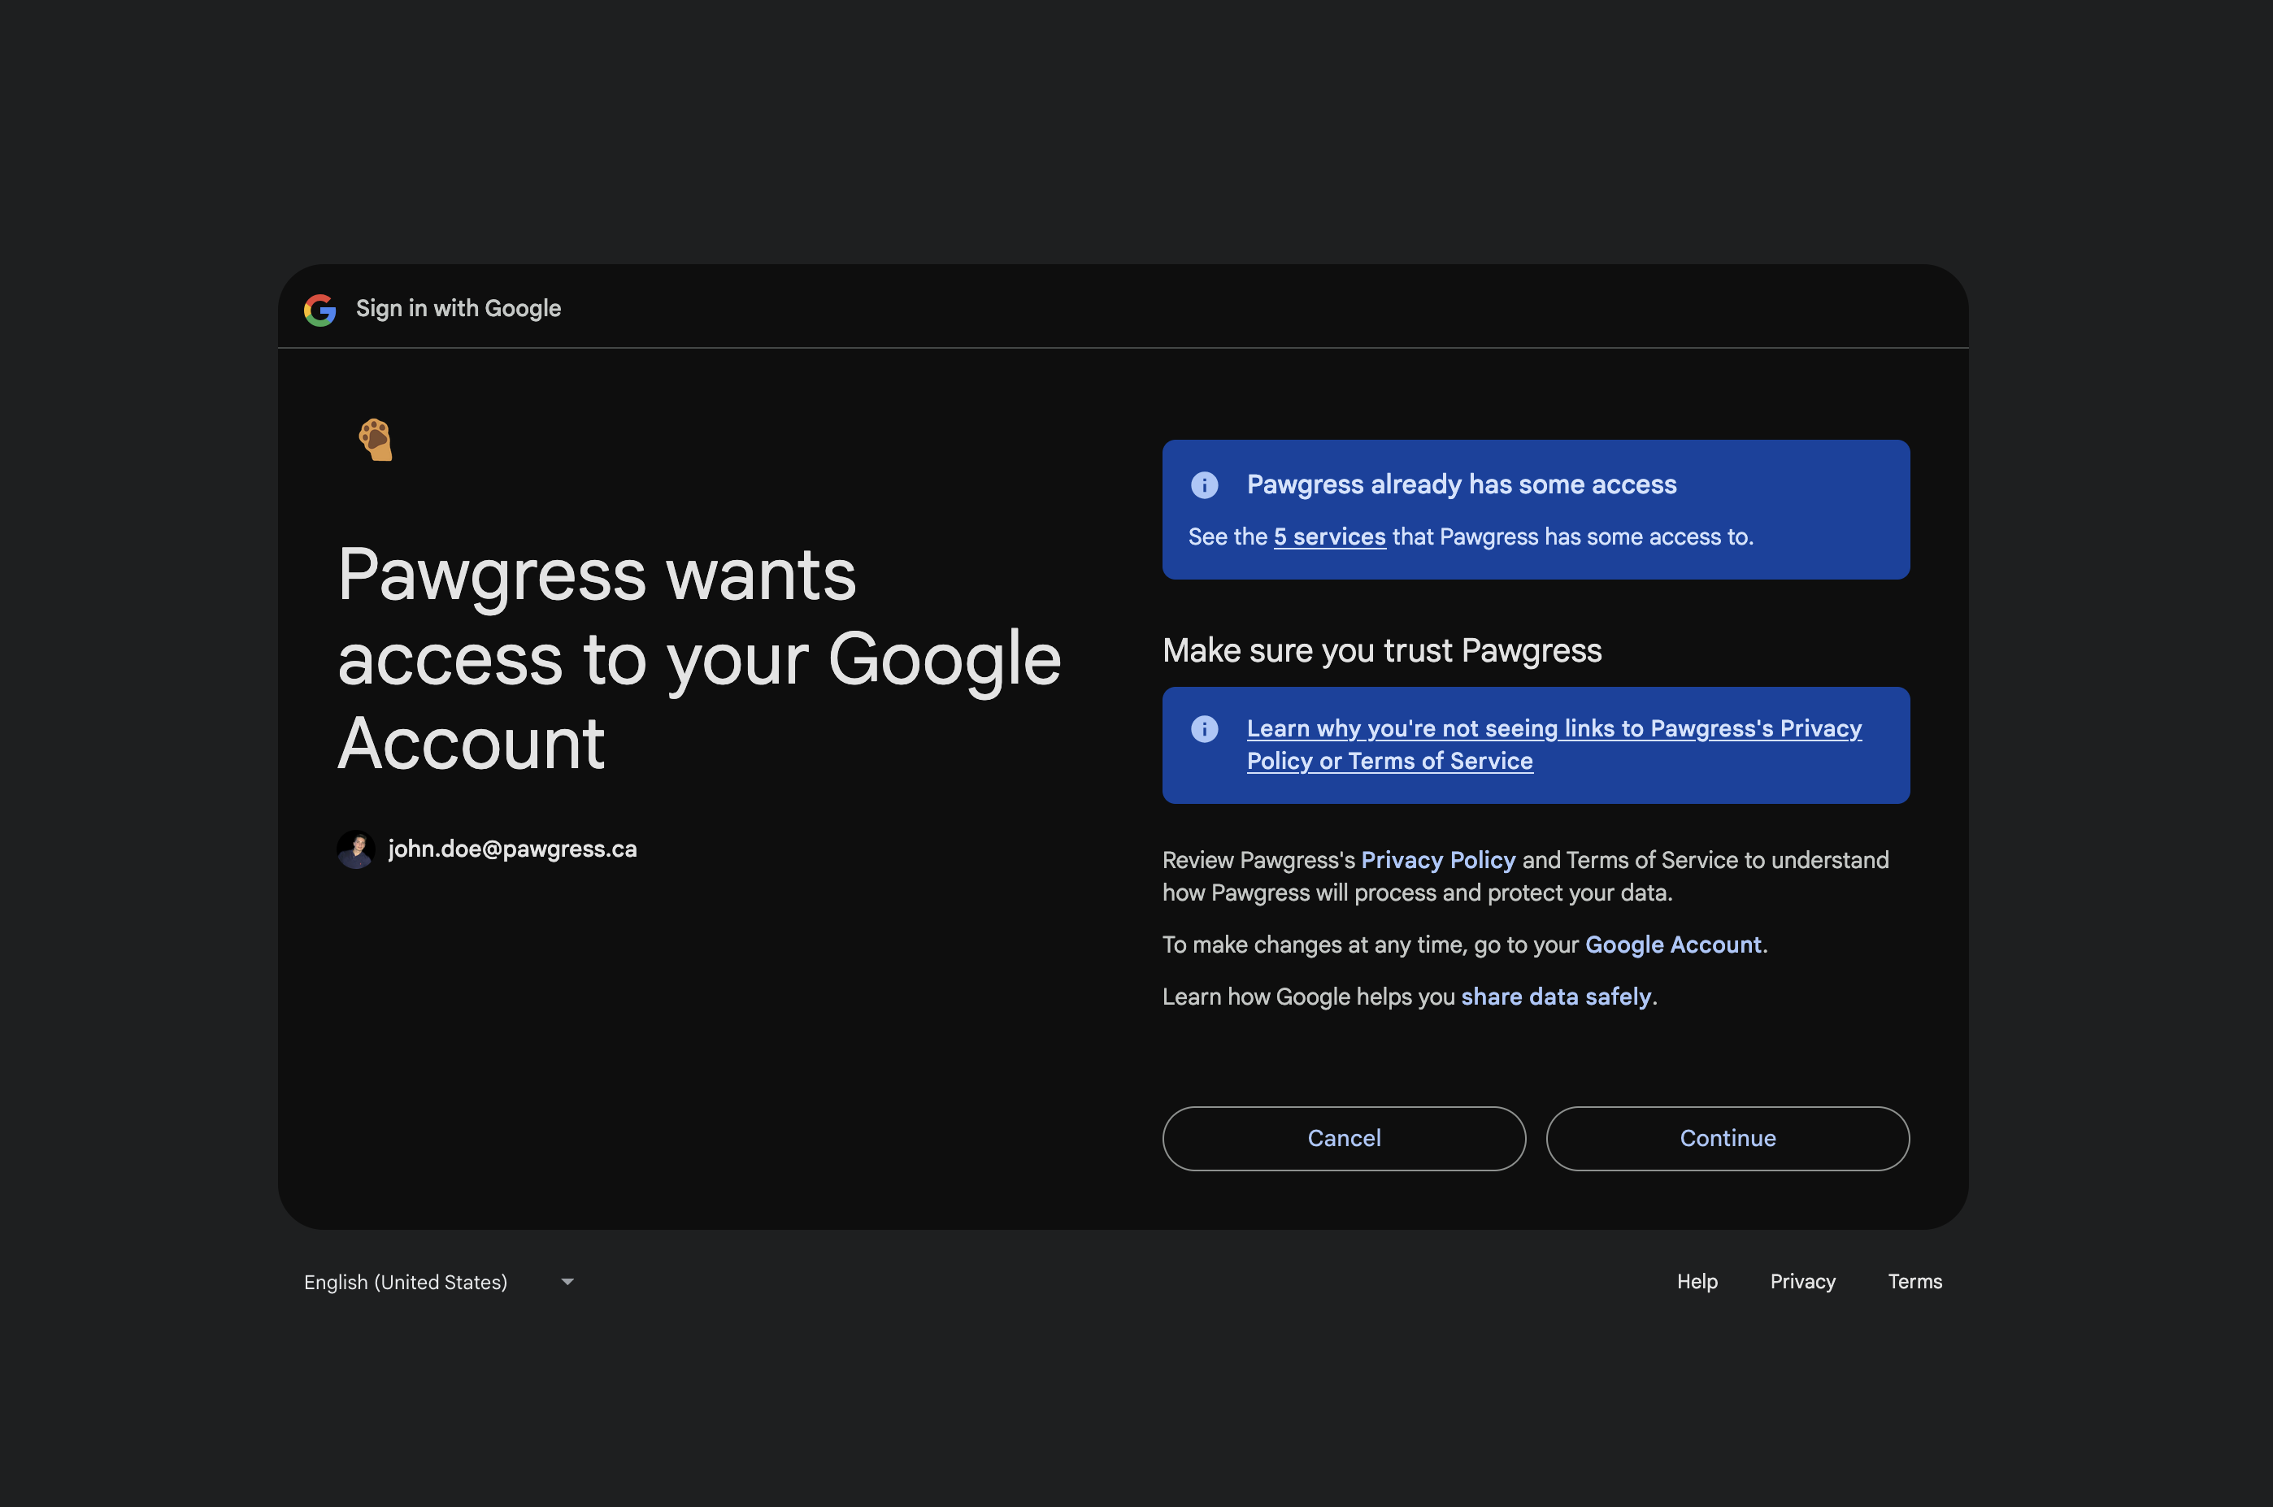Viewport: 2273px width, 1507px height.
Task: Click the Sign in with Google header
Action: 458,309
